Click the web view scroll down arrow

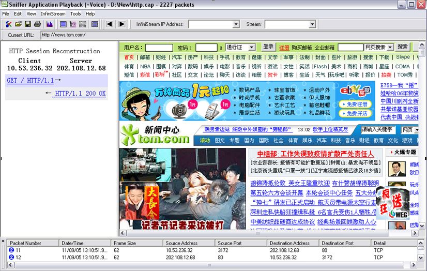tap(422, 226)
